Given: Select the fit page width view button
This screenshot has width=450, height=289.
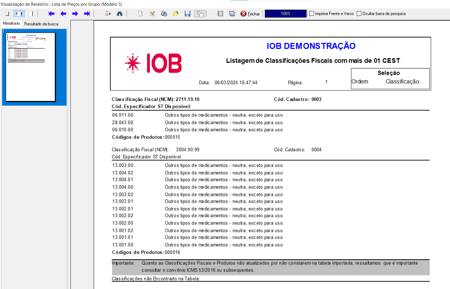Looking at the screenshot, I should coord(19,14).
